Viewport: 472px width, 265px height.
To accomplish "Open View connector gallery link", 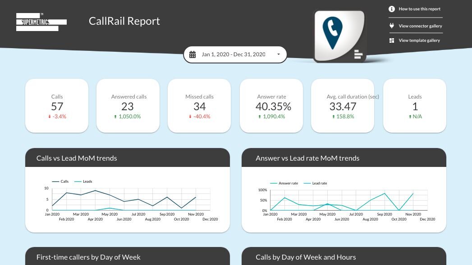I will pyautogui.click(x=420, y=26).
